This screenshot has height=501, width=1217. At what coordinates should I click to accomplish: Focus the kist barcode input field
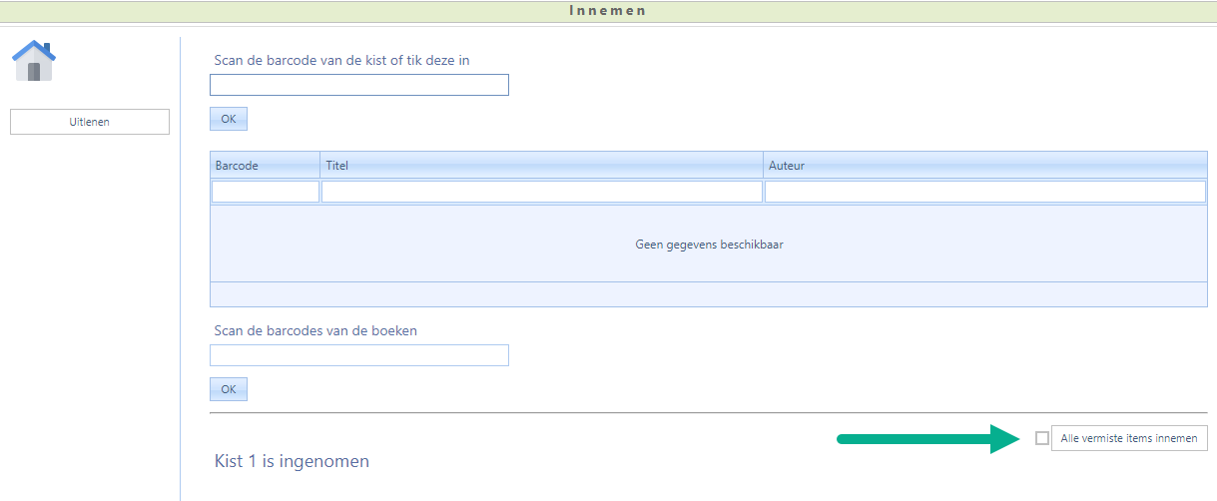click(359, 85)
